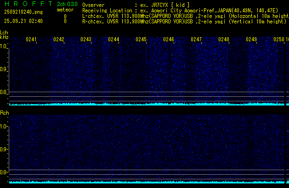Click the 0.8 frequency tick in Lch

(x=4, y=93)
